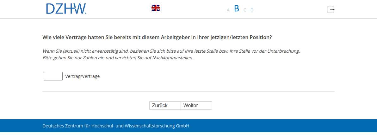Click the Deutsches Zentrum footer text

point(116,126)
